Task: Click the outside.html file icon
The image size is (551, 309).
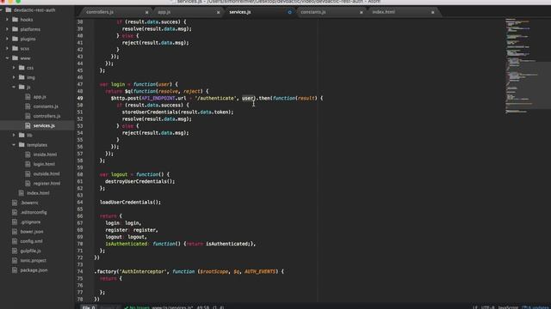Action: (28, 173)
